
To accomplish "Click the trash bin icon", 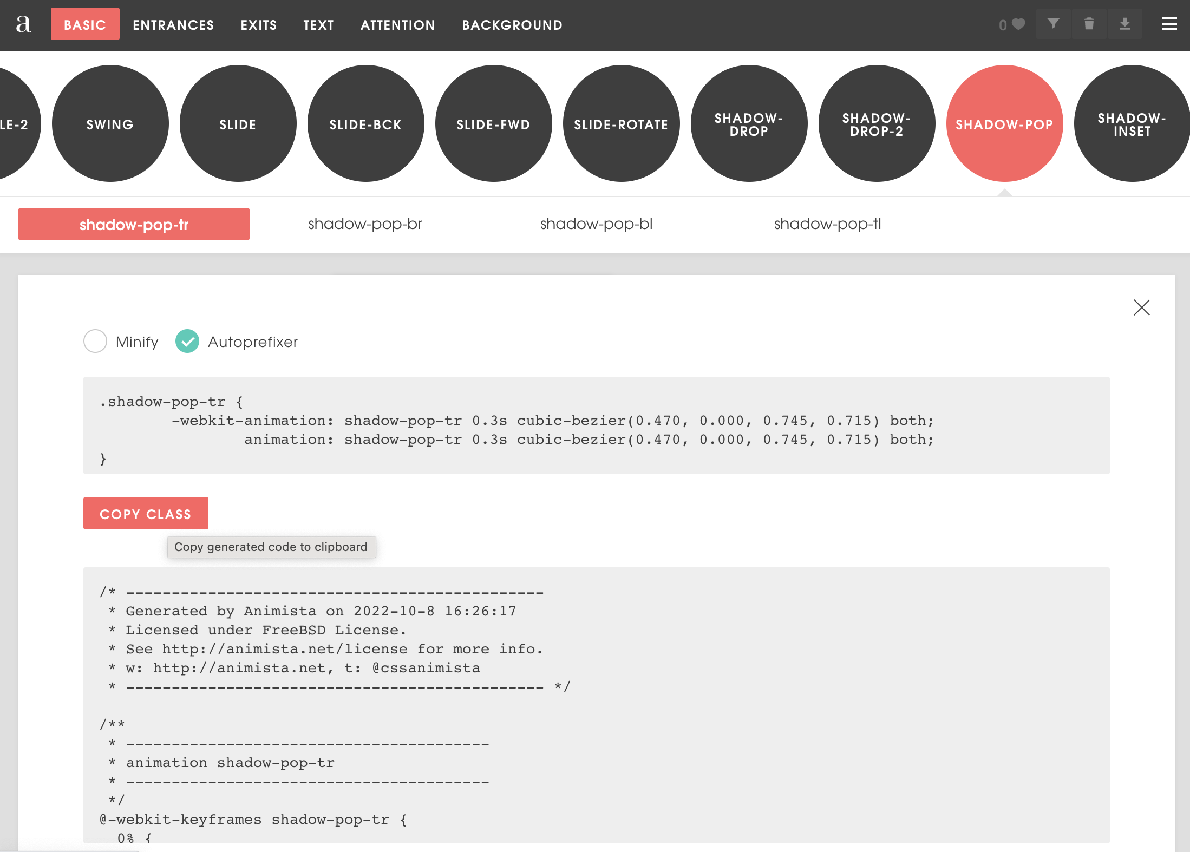I will click(x=1089, y=24).
